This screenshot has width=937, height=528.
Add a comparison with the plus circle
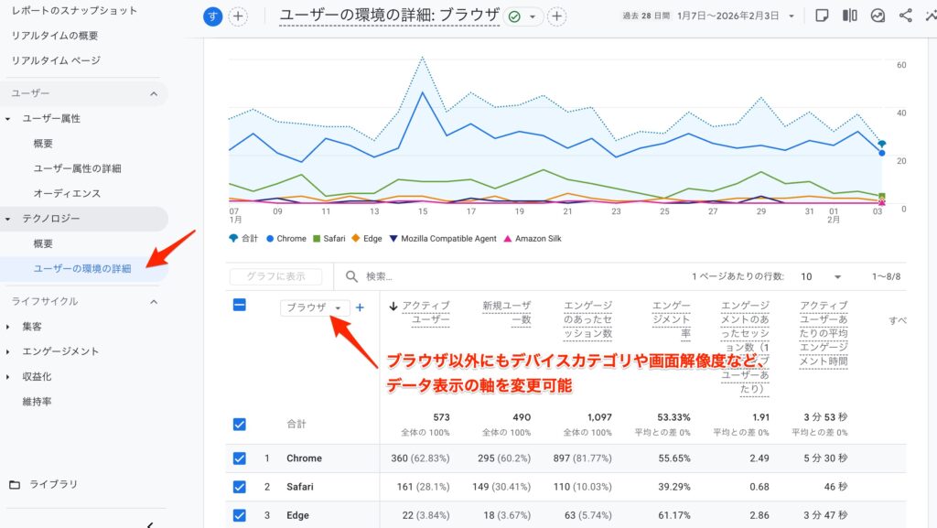(238, 16)
